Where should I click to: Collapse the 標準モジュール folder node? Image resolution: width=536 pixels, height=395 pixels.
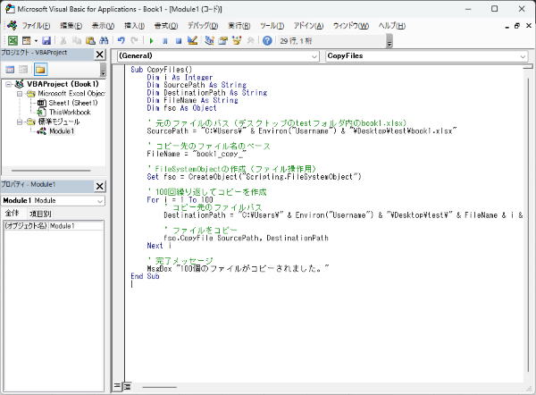(20, 122)
